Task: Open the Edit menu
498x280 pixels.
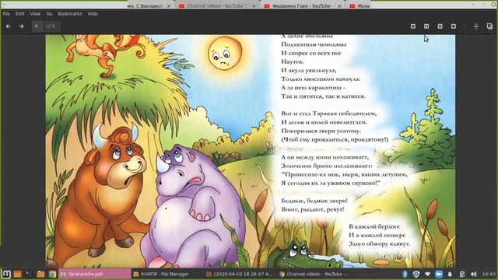Action: 19,14
